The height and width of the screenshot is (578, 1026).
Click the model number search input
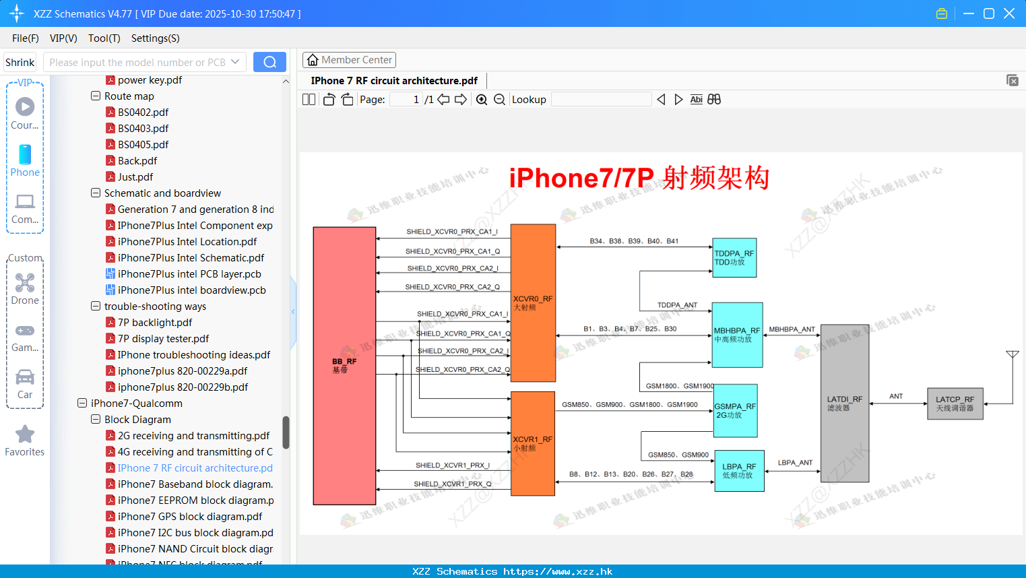(137, 62)
